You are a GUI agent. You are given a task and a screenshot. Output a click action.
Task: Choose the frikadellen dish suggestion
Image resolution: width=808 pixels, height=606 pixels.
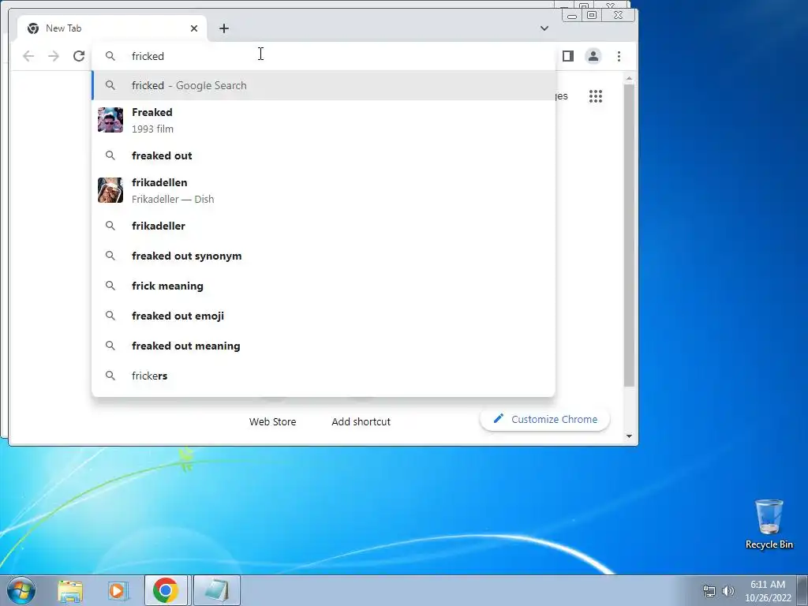tap(324, 191)
